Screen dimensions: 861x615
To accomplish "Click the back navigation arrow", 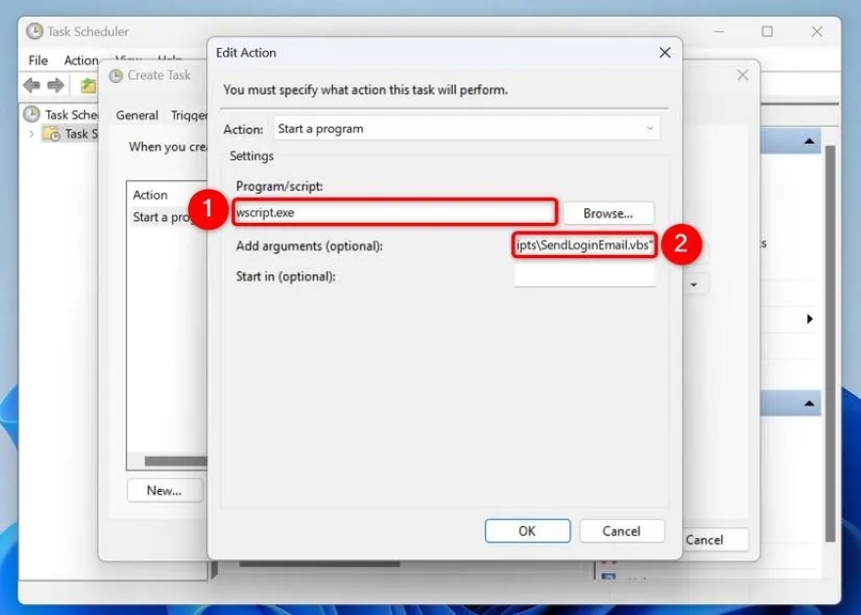I will [30, 85].
